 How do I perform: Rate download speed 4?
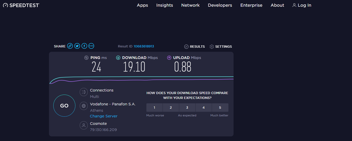pos(204,108)
